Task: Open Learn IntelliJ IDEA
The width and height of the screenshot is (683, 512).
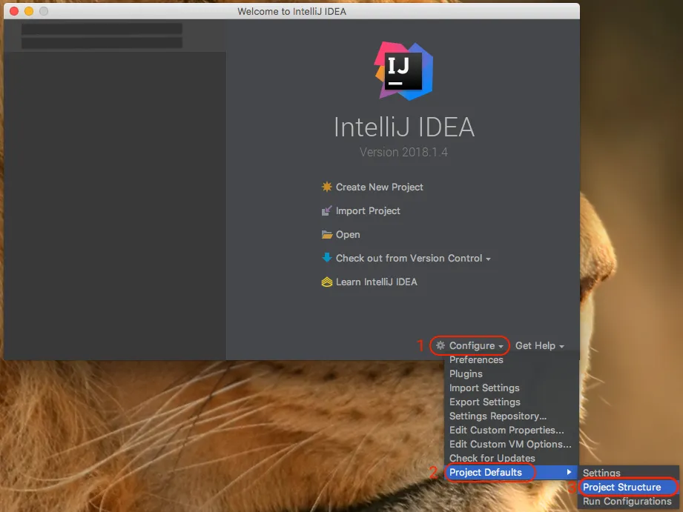Action: [376, 282]
